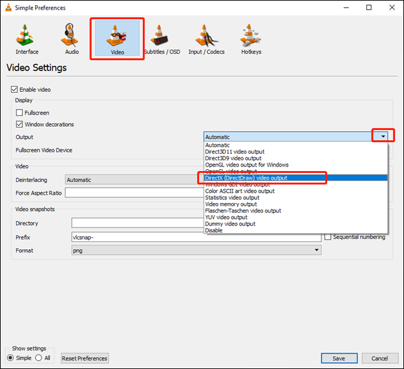
Task: Click the Cancel button
Action: (380, 358)
